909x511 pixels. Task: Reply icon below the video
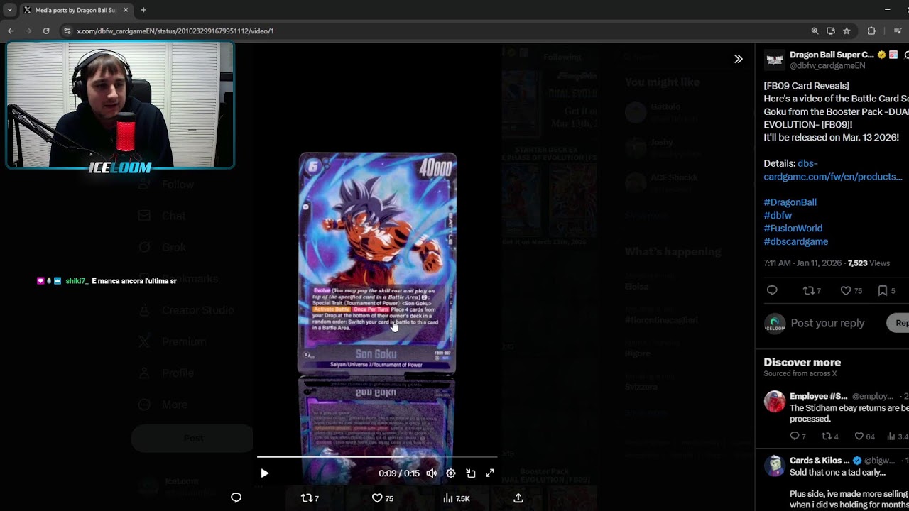(236, 498)
